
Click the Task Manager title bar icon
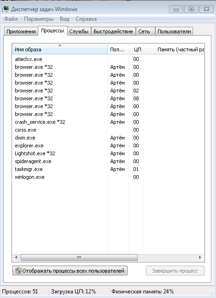(6, 9)
